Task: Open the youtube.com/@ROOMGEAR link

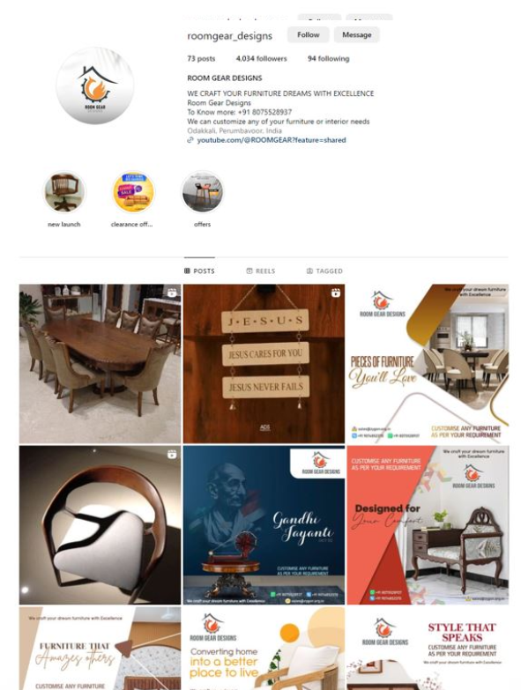Action: [x=271, y=140]
